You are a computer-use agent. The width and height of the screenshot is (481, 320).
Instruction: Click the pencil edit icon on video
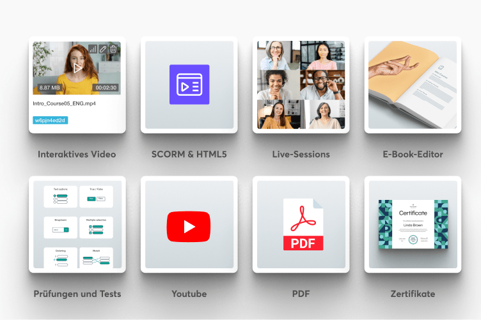click(x=103, y=49)
